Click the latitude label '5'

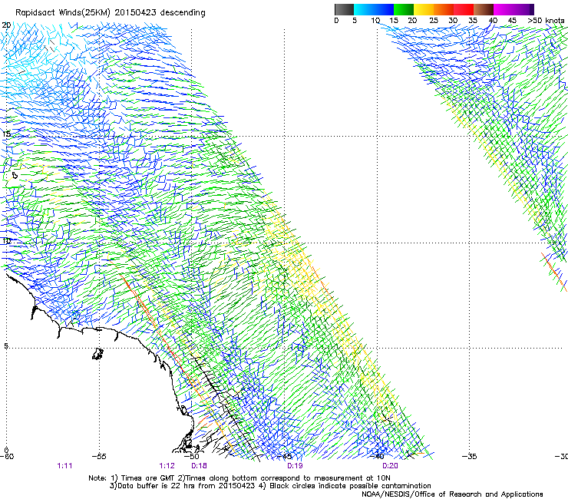click(x=6, y=346)
